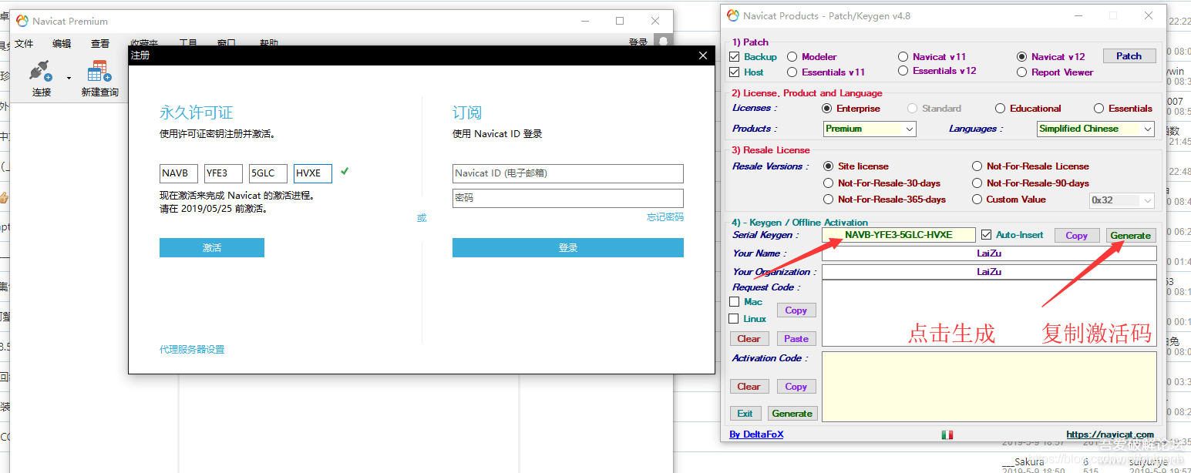Focus the 密码 password field
The image size is (1191, 473).
click(568, 198)
